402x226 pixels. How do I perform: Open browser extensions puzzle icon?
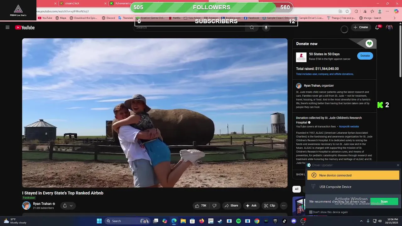click(x=356, y=11)
